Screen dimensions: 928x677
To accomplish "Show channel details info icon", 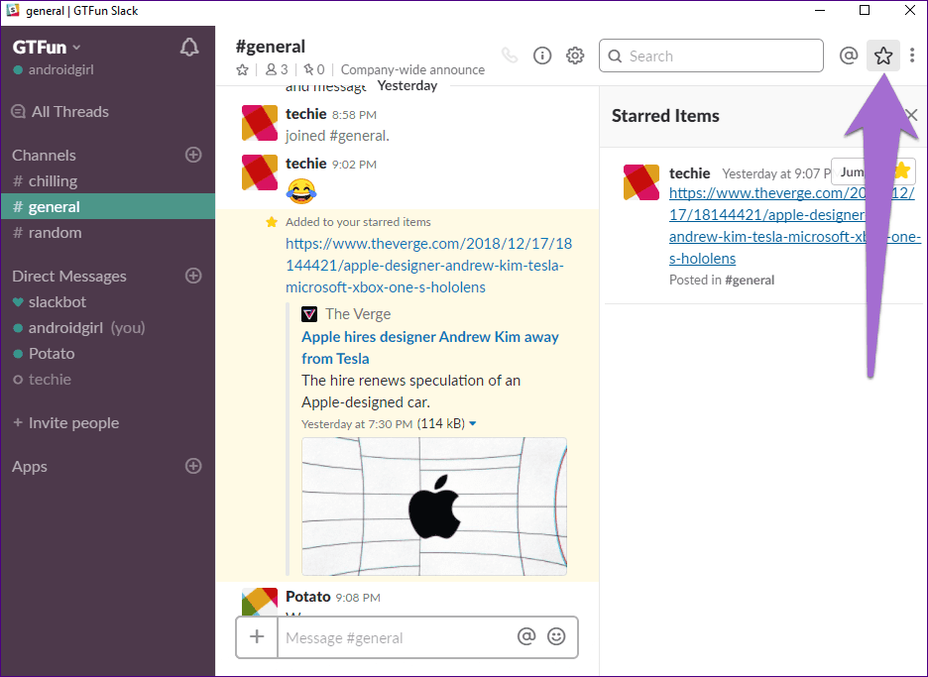I will coord(542,56).
